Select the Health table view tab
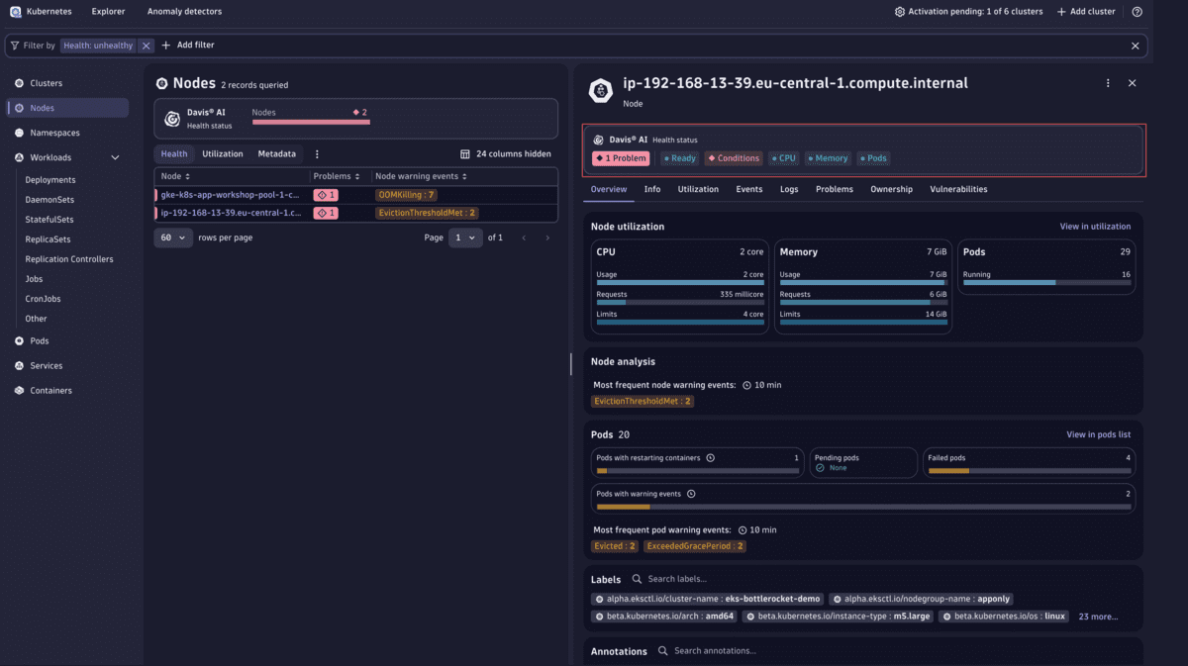The image size is (1188, 666). tap(174, 153)
